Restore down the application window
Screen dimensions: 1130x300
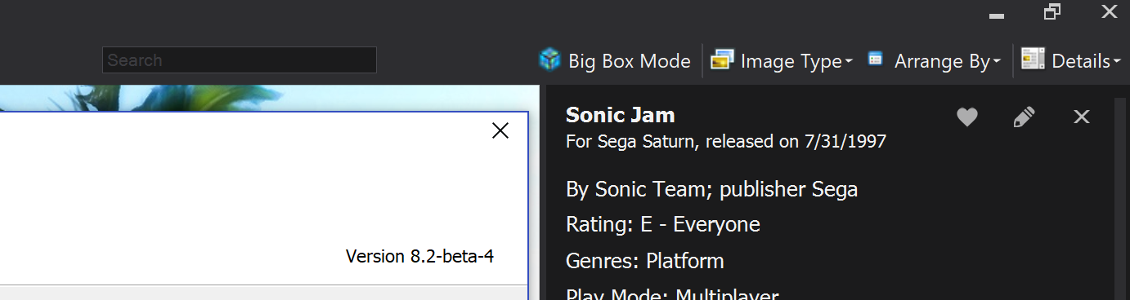pos(1052,11)
